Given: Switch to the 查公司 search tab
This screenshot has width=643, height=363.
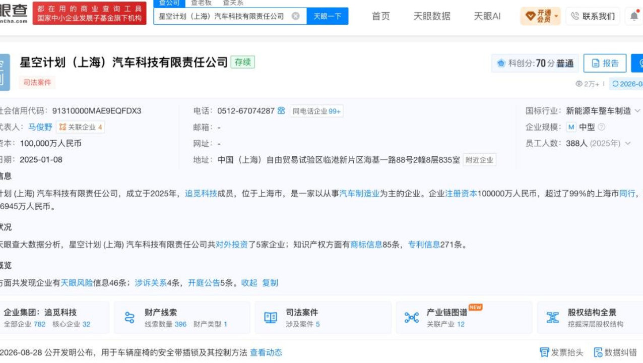Looking at the screenshot, I should [169, 3].
